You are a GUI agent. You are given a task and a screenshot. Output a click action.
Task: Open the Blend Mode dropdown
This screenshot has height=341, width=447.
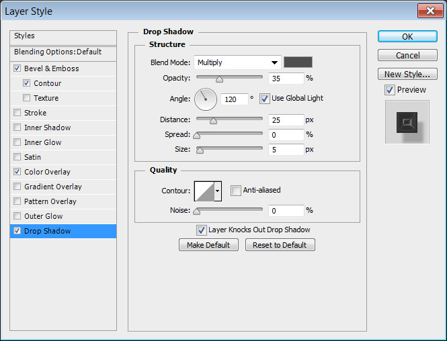coord(237,62)
